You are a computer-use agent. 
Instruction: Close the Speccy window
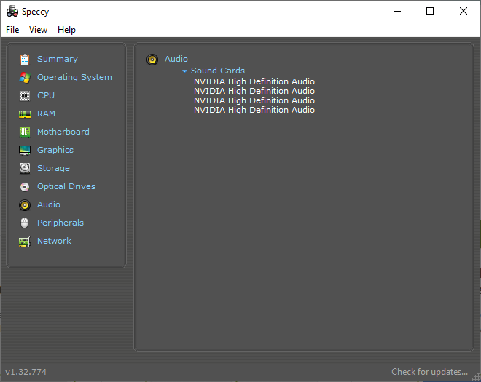pyautogui.click(x=464, y=12)
